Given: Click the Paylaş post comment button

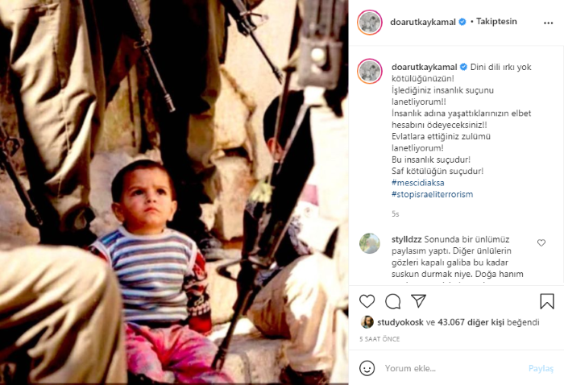Looking at the screenshot, I should point(541,368).
